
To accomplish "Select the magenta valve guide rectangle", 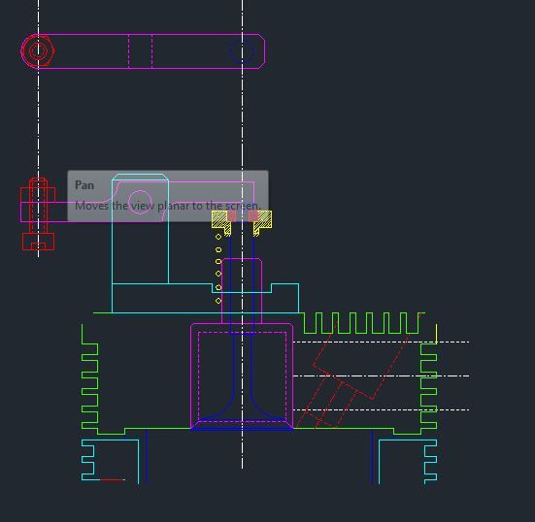I will tap(242, 291).
